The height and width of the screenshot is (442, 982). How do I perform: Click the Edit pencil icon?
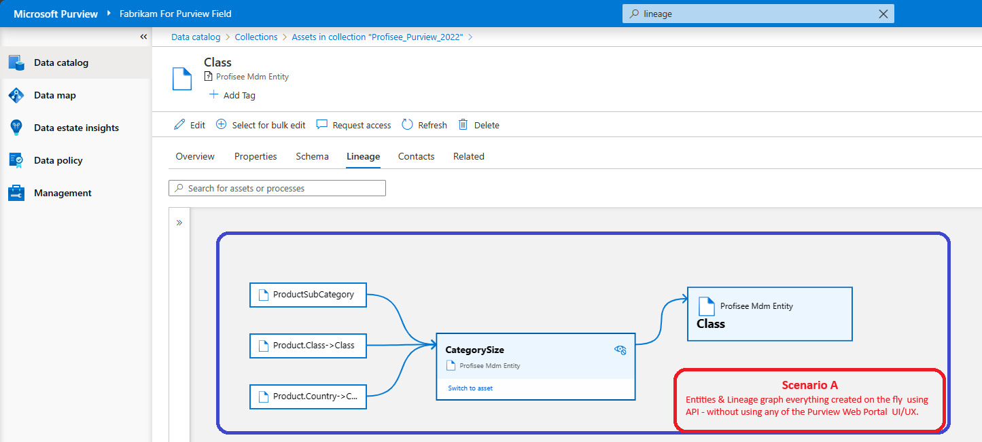179,124
